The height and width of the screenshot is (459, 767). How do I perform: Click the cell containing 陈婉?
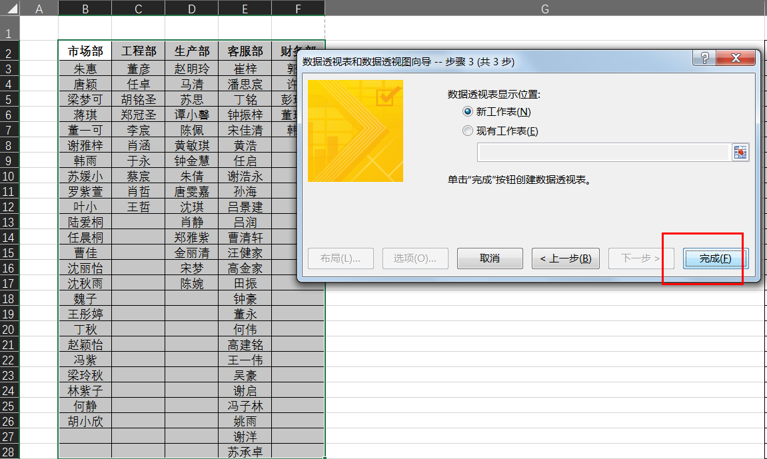pyautogui.click(x=192, y=283)
